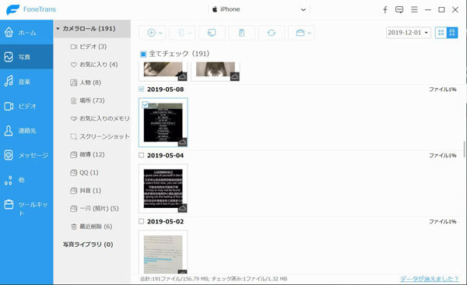Click the contacts person icon
The height and width of the screenshot is (285, 467).
(x=9, y=131)
